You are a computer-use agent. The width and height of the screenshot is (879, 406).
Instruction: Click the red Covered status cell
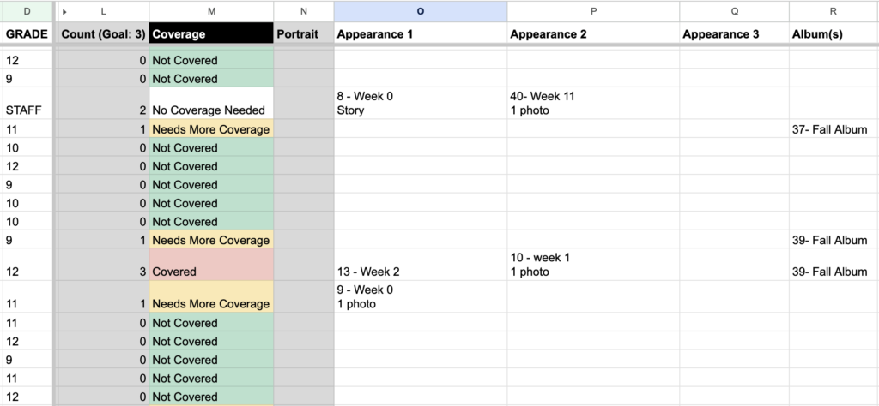tap(211, 265)
